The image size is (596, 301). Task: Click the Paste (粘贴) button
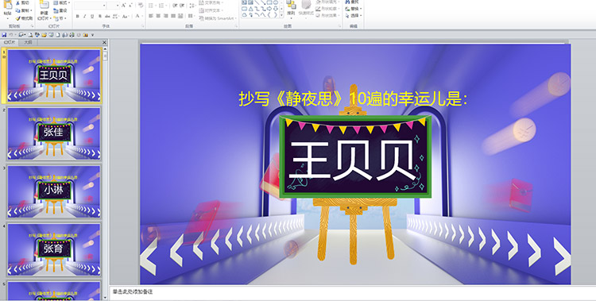point(7,10)
